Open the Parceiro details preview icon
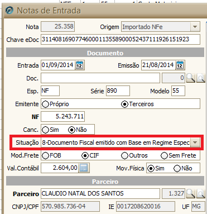This screenshot has width=207, height=214. point(201,194)
